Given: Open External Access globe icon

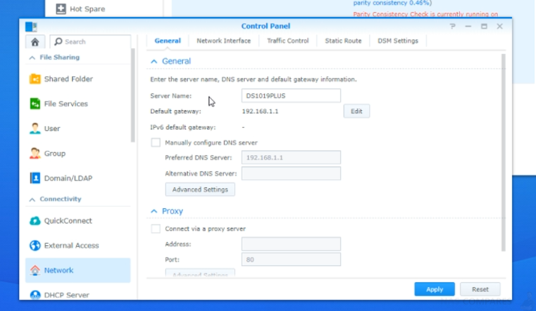Looking at the screenshot, I should 35,245.
